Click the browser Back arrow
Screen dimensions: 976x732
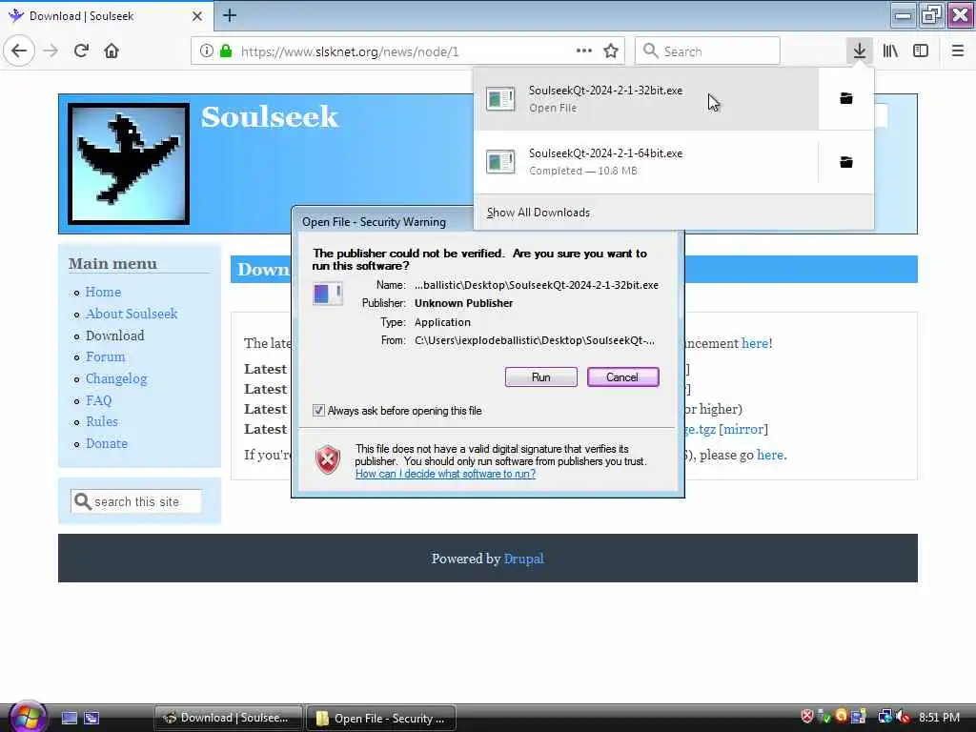19,51
